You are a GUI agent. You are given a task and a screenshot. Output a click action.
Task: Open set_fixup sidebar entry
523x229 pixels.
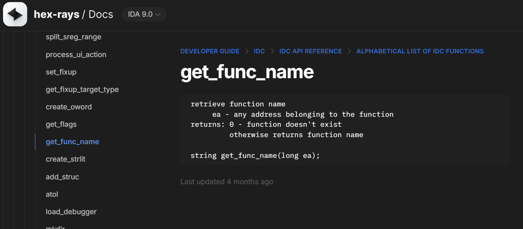coord(61,72)
